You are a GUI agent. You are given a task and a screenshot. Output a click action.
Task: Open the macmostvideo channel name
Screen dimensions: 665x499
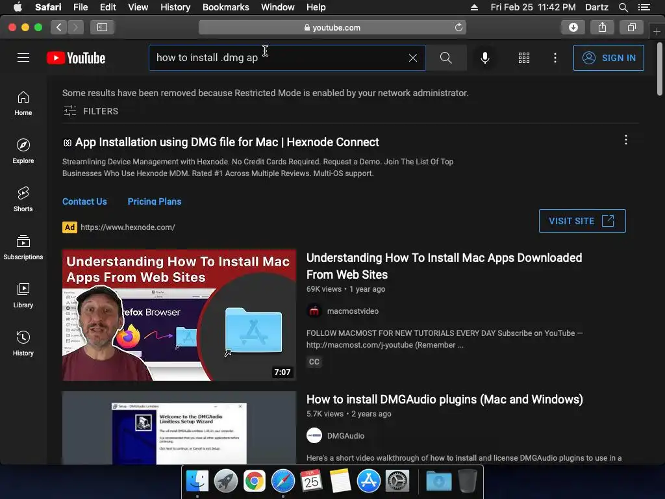(353, 311)
